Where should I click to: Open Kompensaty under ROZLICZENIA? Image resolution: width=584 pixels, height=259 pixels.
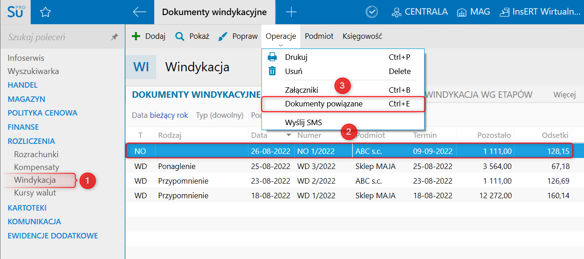click(x=37, y=167)
